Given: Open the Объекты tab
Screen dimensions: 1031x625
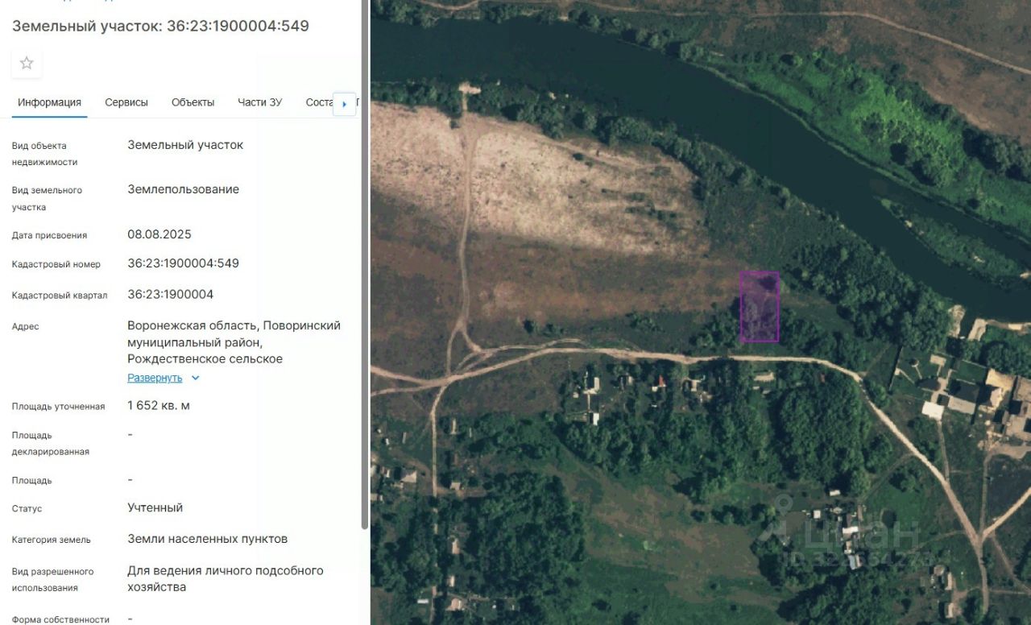Looking at the screenshot, I should tap(193, 102).
